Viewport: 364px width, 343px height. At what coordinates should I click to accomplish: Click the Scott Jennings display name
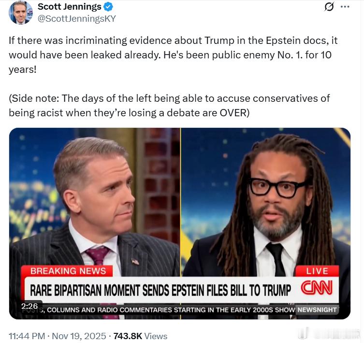[x=70, y=6]
